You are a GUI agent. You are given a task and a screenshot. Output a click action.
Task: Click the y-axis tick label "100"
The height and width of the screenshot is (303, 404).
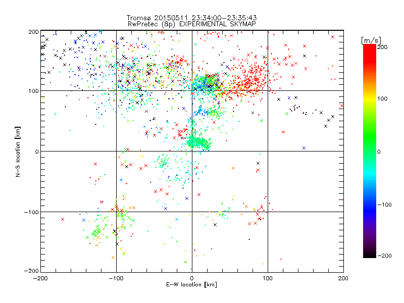[x=34, y=91]
